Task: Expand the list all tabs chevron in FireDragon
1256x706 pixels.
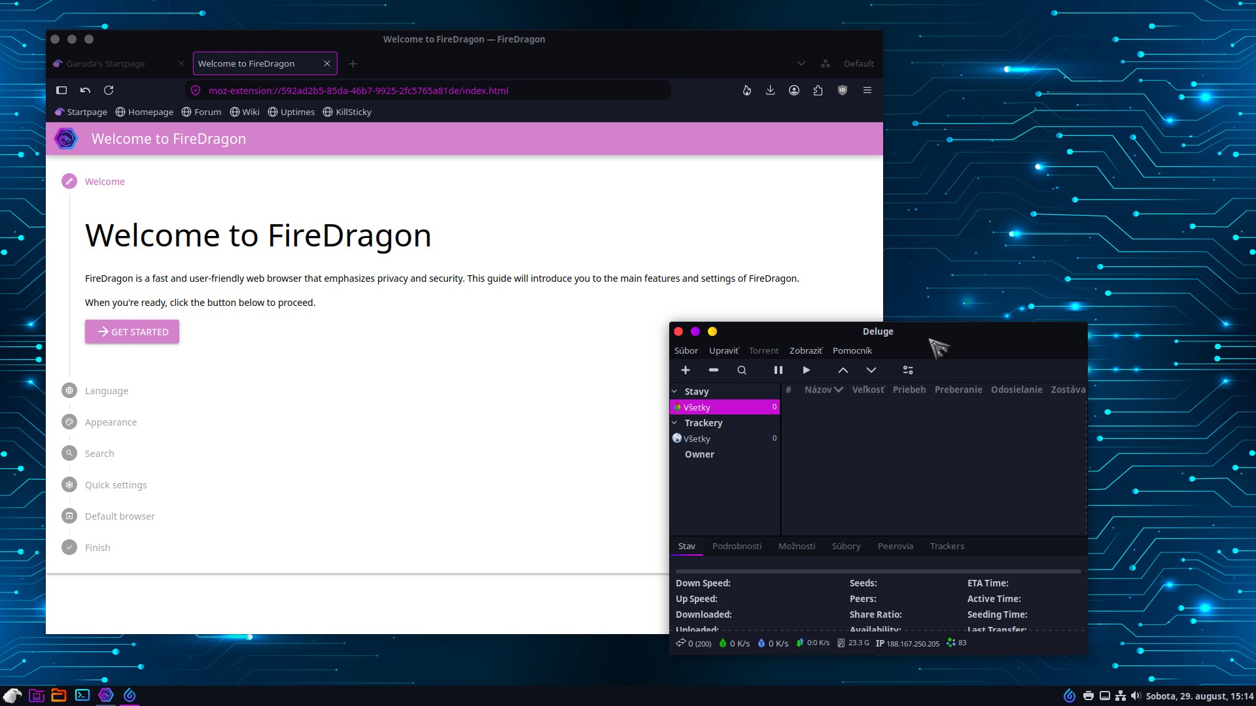Action: click(801, 63)
